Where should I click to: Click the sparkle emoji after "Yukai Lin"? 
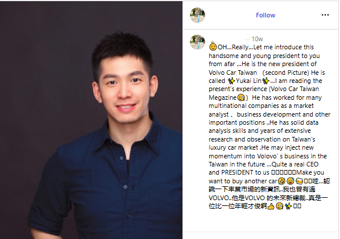[x=266, y=81]
